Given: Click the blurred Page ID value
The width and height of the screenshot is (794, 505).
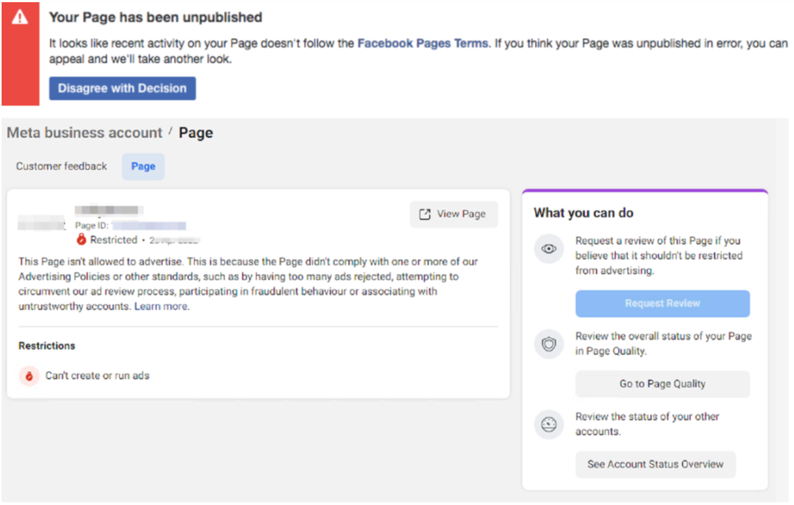Looking at the screenshot, I should (x=149, y=226).
